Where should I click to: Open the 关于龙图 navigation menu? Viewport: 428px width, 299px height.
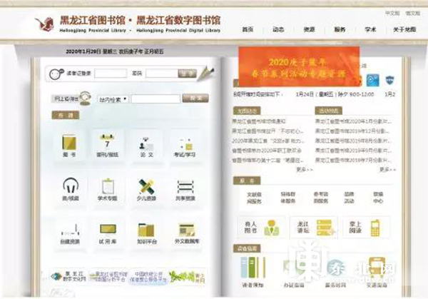click(x=404, y=29)
